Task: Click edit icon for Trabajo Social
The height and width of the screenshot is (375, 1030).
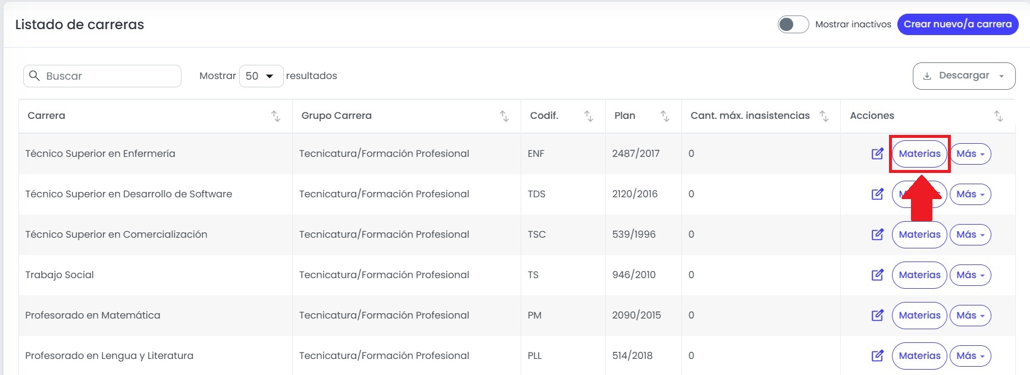Action: [x=877, y=275]
